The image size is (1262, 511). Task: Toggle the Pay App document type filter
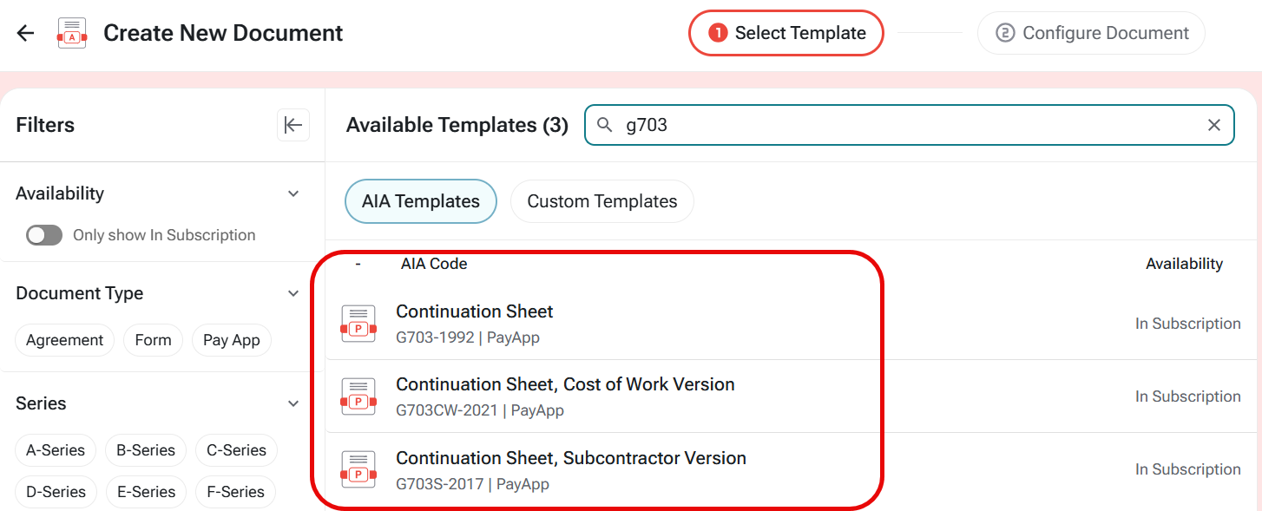(x=232, y=340)
